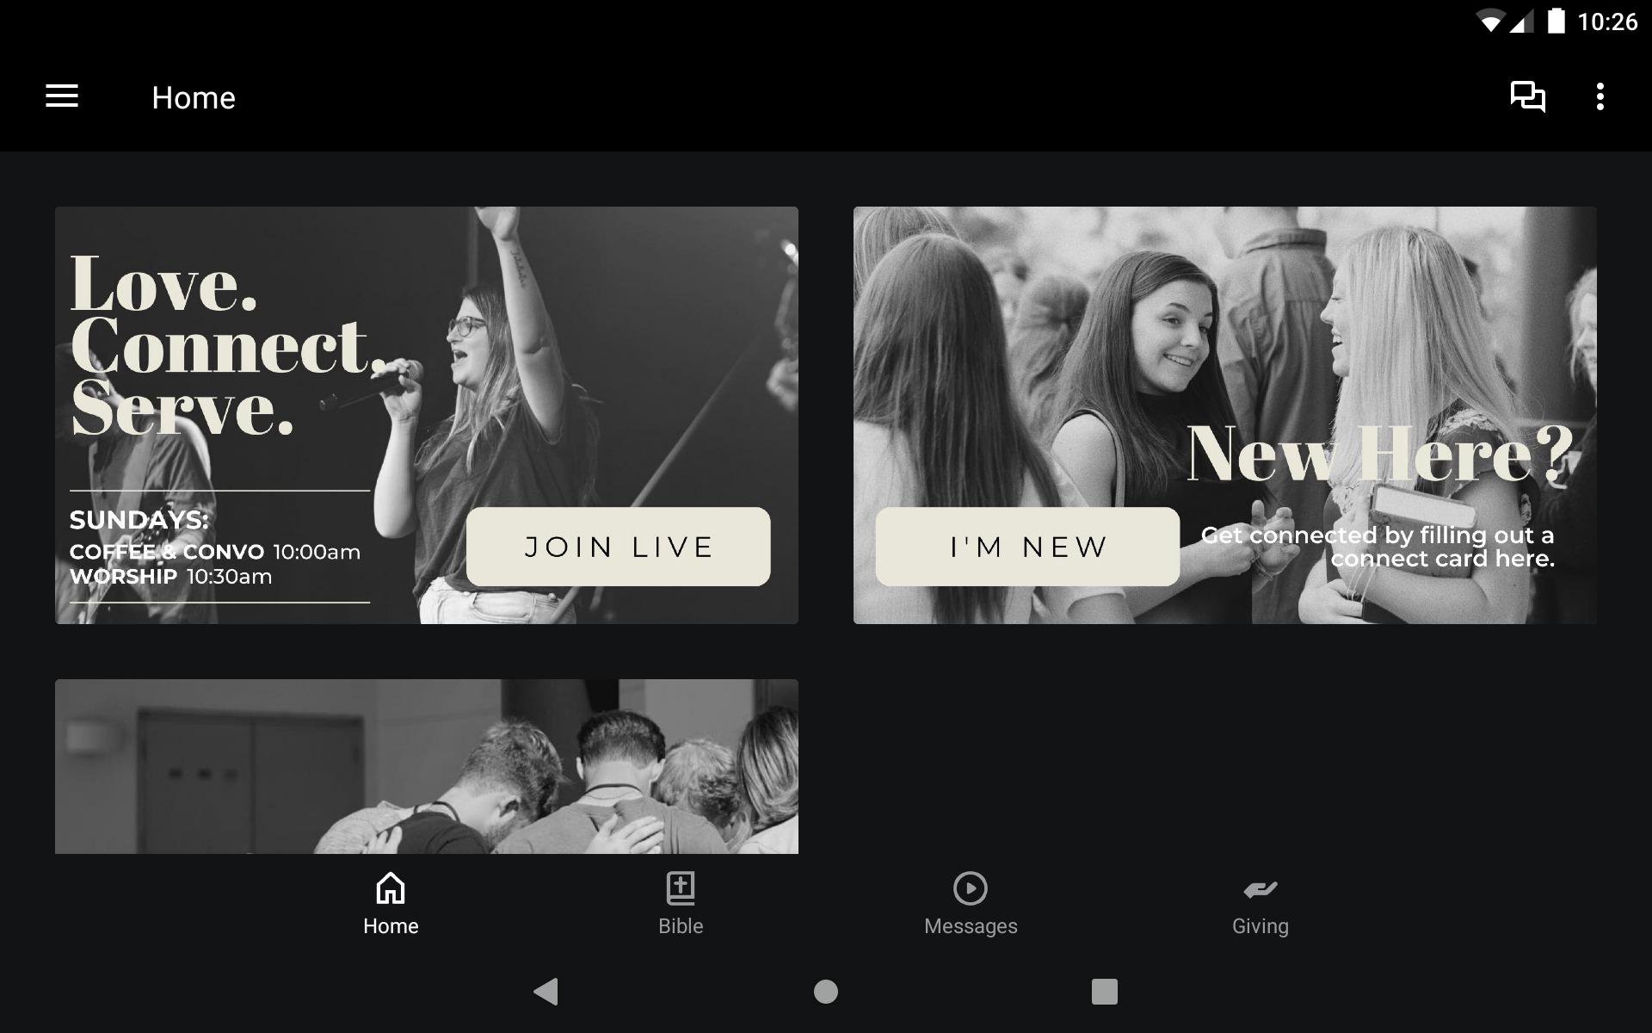Open the chat messages icon

tap(1528, 96)
